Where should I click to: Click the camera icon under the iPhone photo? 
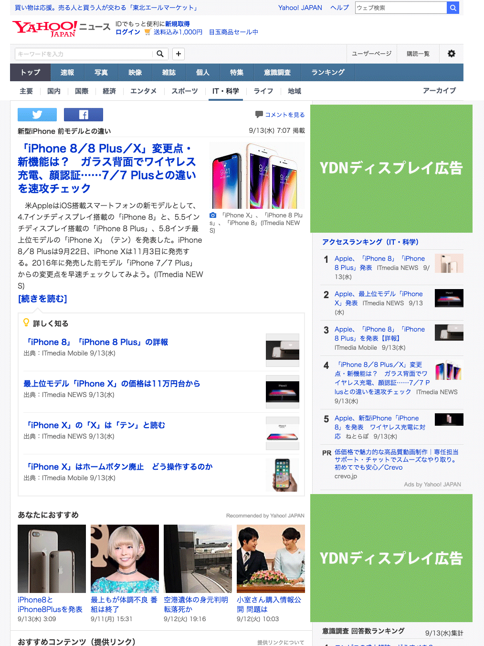click(x=213, y=215)
